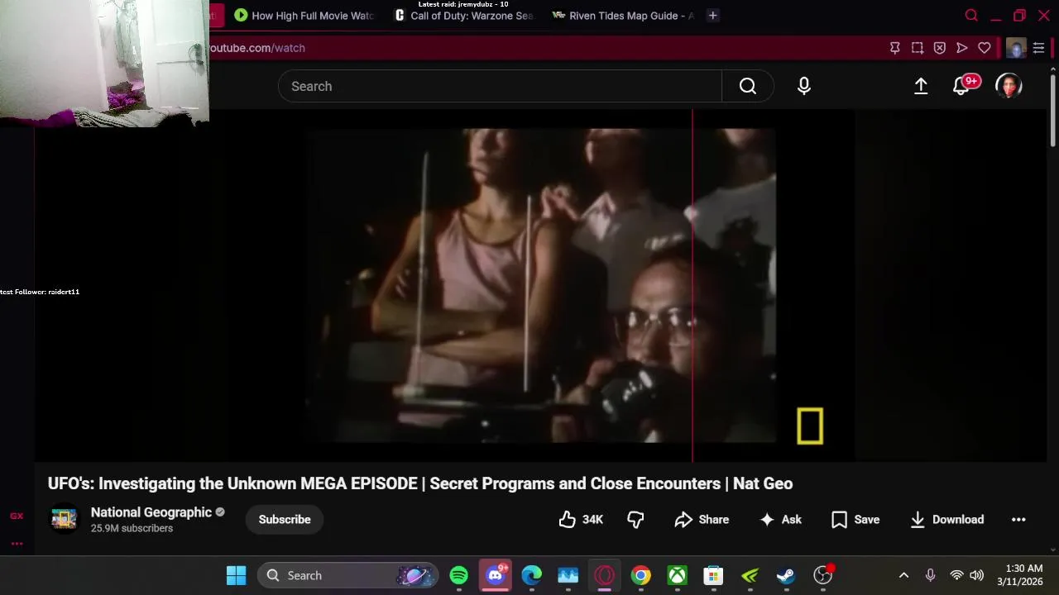This screenshot has width=1059, height=595.
Task: Open Google Chrome from the taskbar
Action: 641,575
